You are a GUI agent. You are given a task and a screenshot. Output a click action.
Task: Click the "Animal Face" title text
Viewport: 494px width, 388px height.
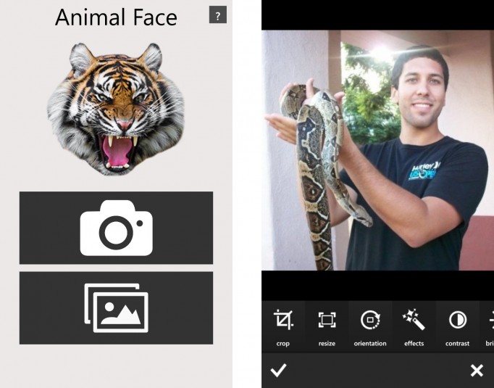pyautogui.click(x=116, y=17)
